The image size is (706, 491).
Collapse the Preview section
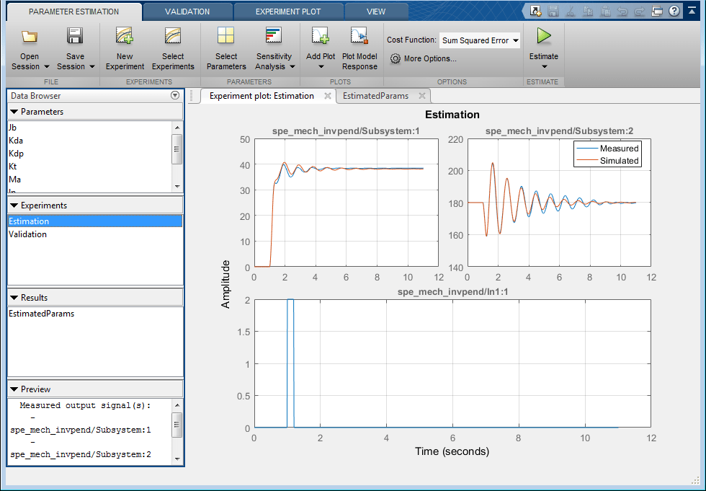tap(14, 389)
